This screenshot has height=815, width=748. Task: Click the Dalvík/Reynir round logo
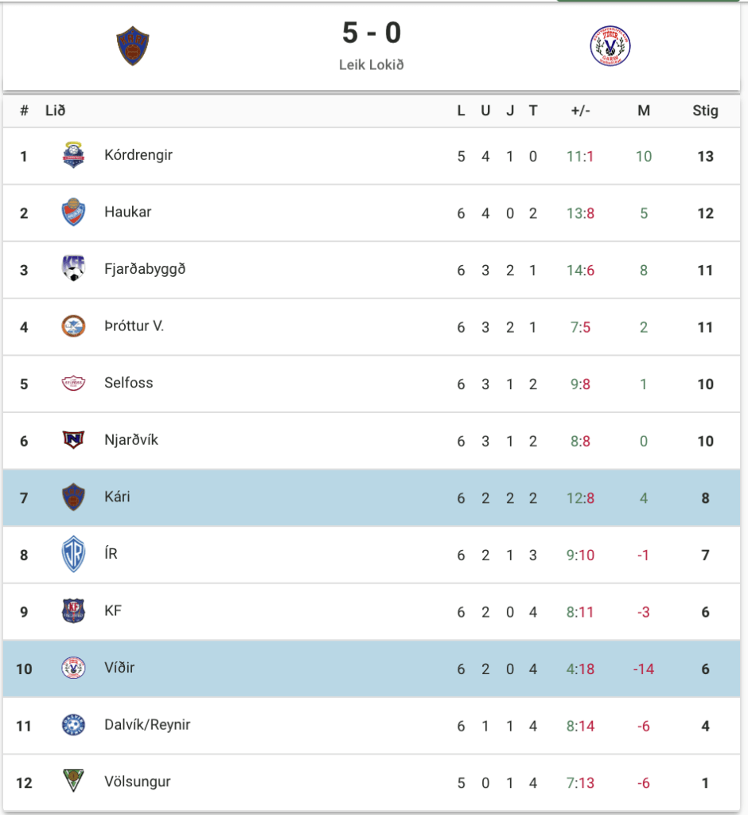(x=73, y=724)
